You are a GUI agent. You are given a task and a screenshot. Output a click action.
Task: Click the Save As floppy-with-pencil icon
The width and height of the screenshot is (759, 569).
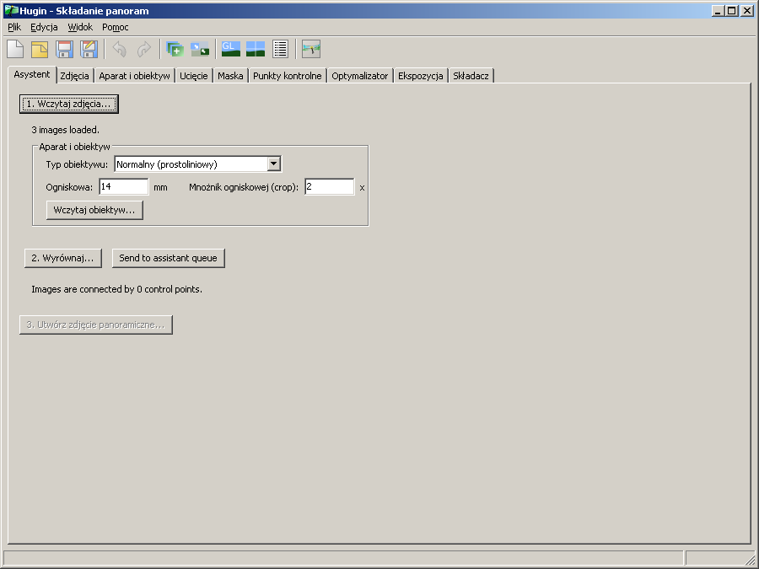(x=89, y=49)
